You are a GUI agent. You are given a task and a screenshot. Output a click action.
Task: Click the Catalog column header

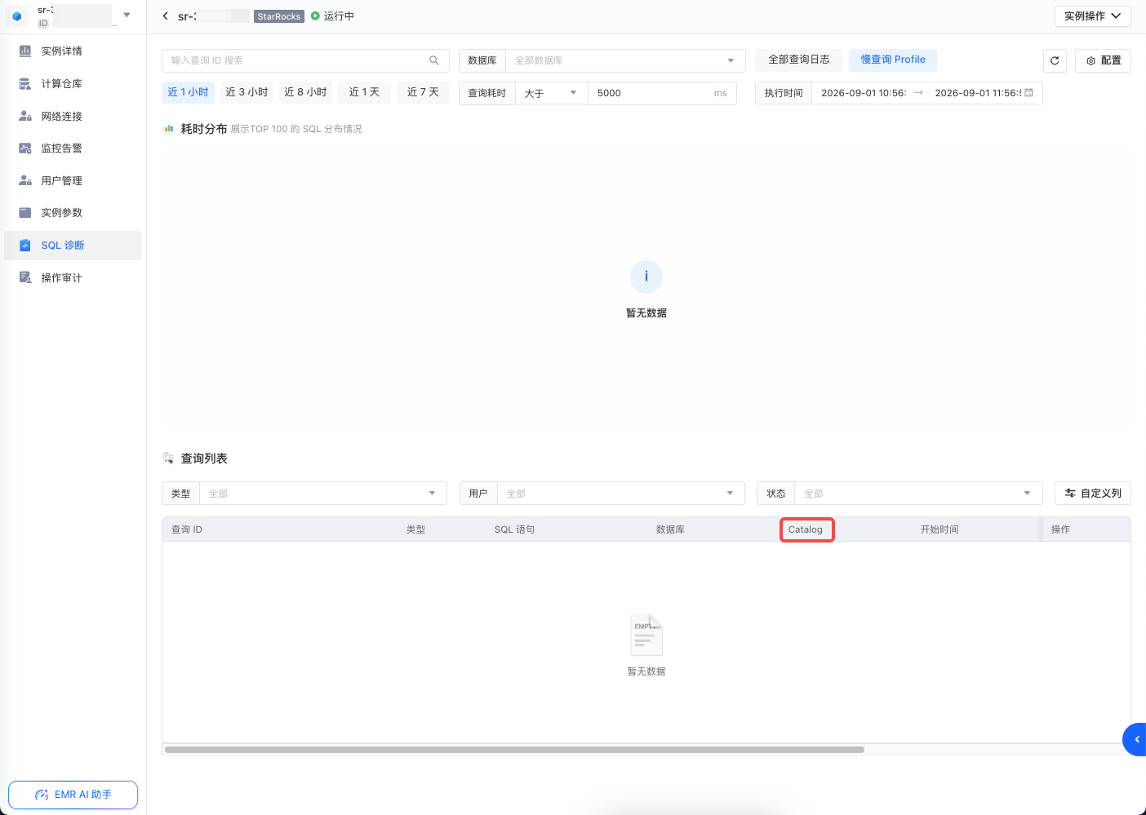(x=806, y=529)
